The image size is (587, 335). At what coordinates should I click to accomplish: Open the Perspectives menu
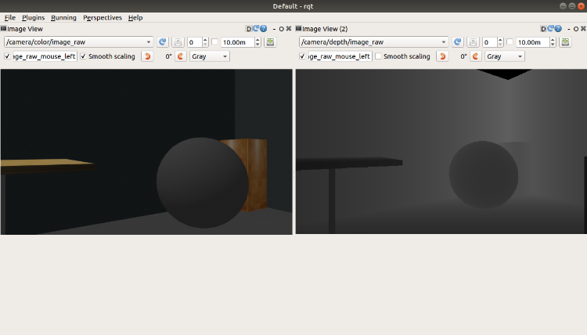[103, 17]
